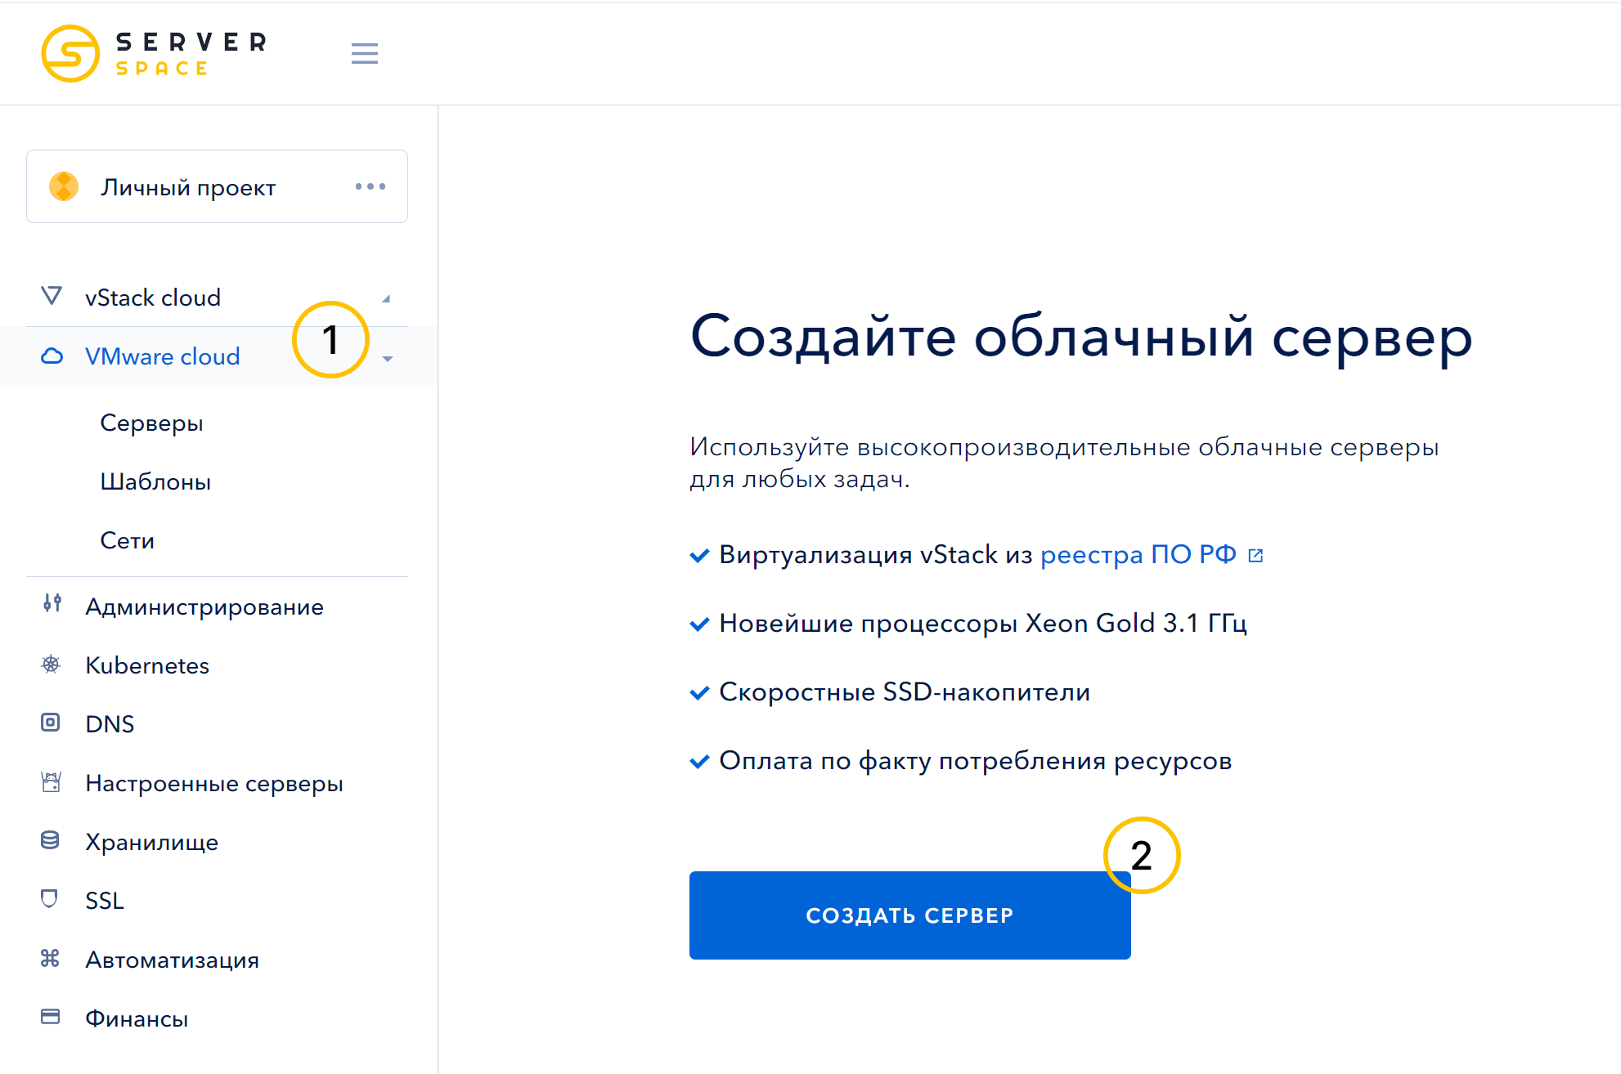Click checkmark beside Новейшие процессоры

pos(699,624)
